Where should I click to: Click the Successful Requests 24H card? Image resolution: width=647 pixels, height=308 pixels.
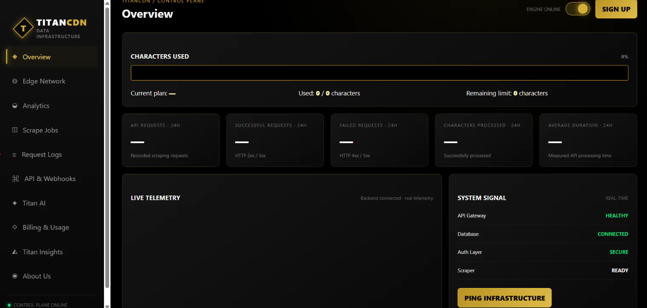[x=275, y=140]
